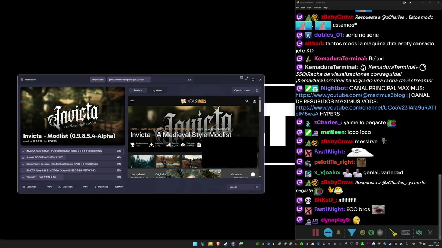Screen dimensions: 442x248
Task: Click Open in browser button
Action: (246, 90)
